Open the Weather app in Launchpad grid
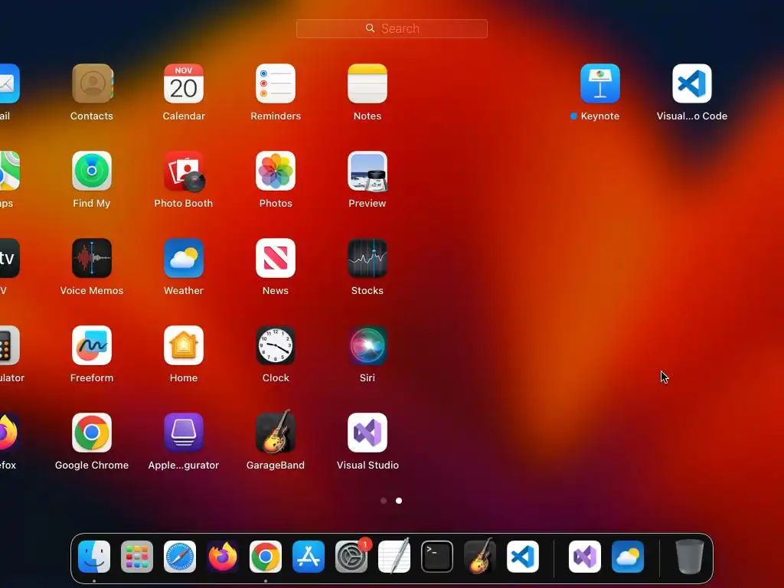 pyautogui.click(x=184, y=258)
